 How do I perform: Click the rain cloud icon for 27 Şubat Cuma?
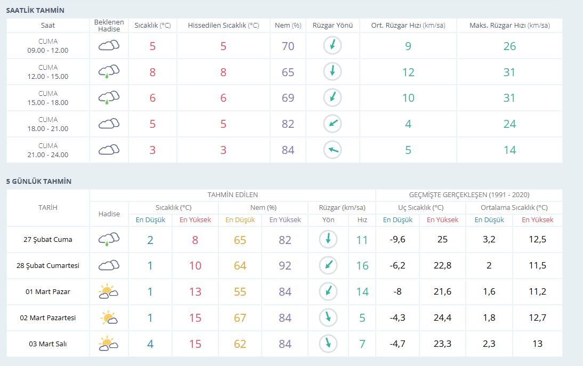[x=109, y=240]
